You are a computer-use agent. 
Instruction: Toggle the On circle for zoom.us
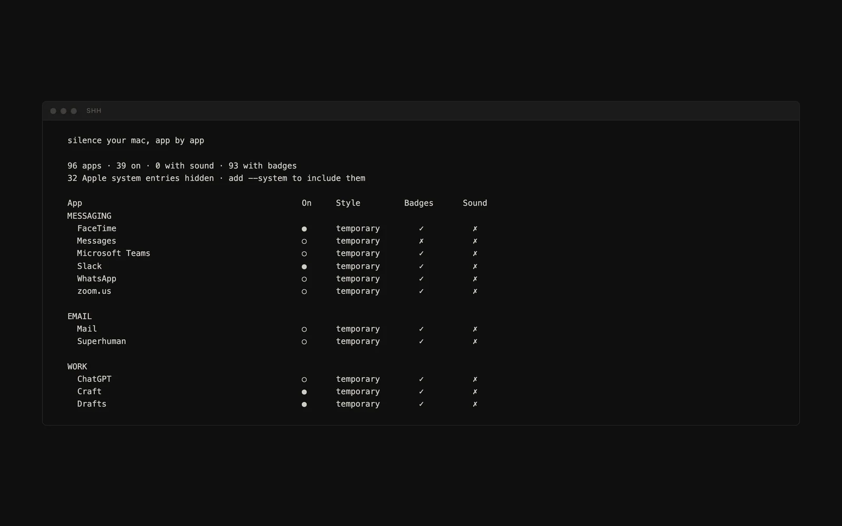304,291
